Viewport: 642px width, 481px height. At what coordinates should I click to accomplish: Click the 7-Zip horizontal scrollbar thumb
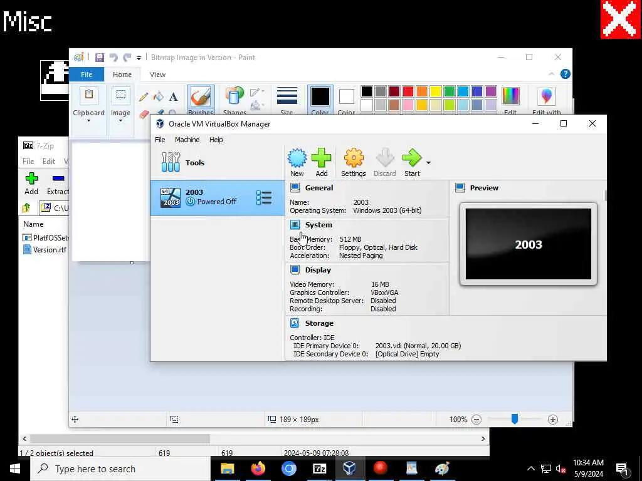120,438
